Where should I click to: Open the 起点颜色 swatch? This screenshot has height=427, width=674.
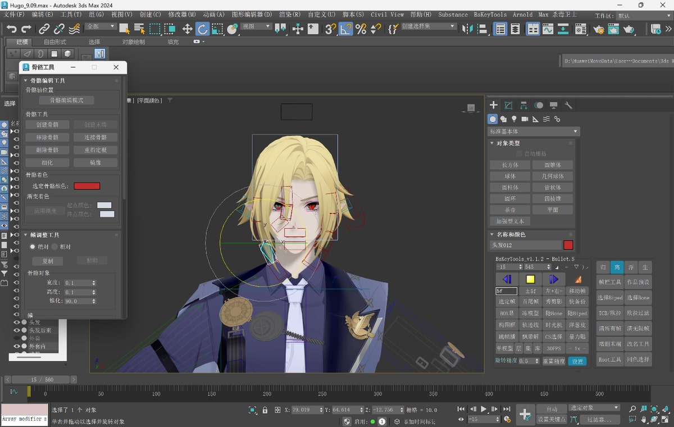coord(104,205)
